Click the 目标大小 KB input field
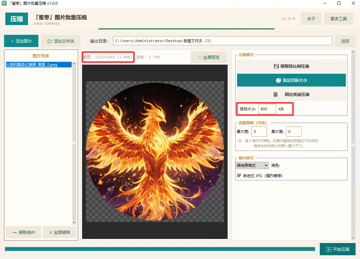The width and height of the screenshot is (360, 259). tap(267, 109)
